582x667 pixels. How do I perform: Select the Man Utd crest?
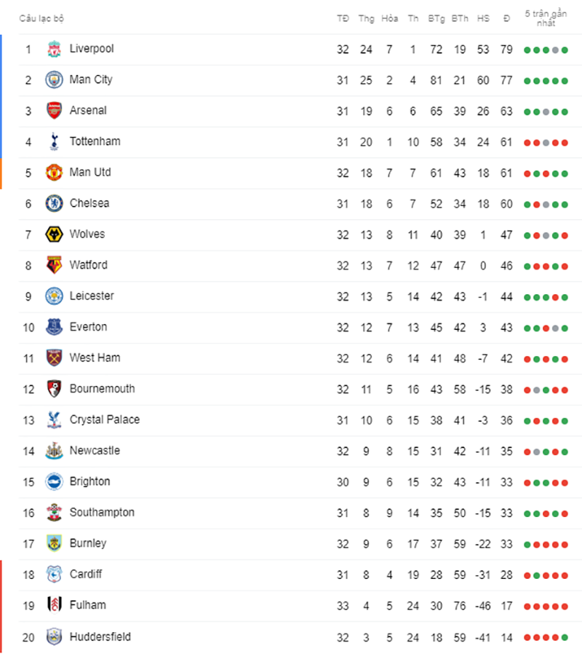click(x=54, y=173)
